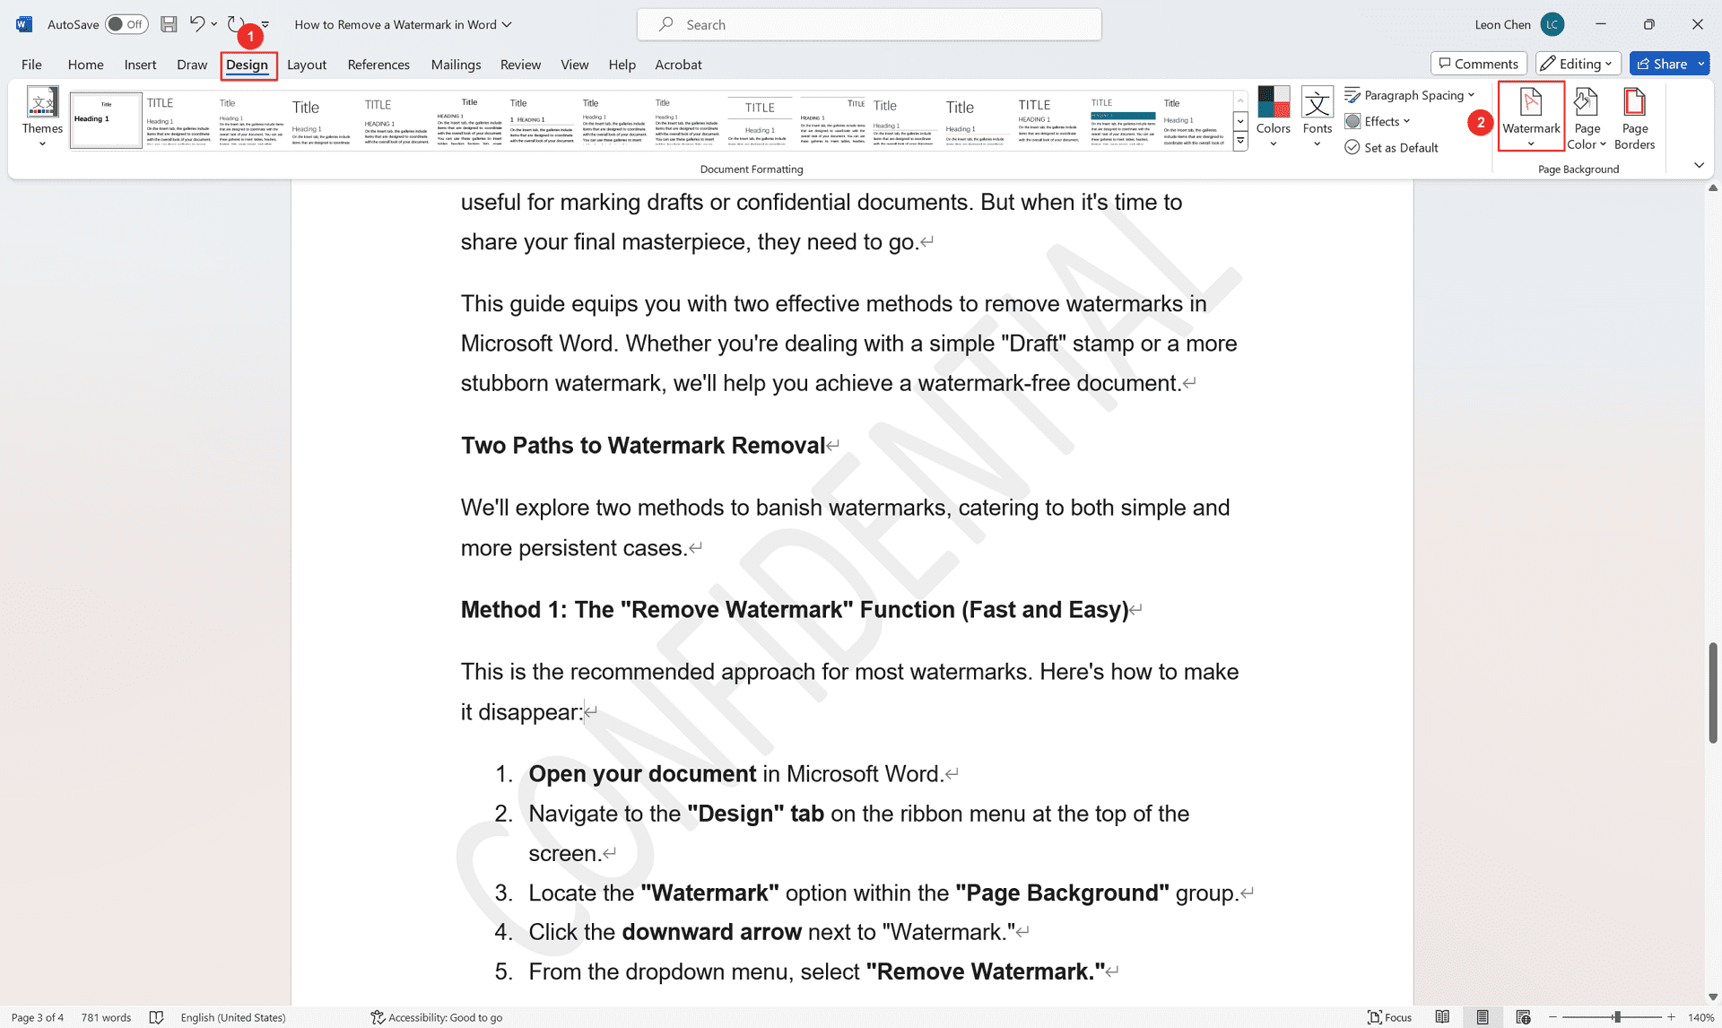The height and width of the screenshot is (1028, 1722).
Task: Switch to the References tab
Action: 378,65
